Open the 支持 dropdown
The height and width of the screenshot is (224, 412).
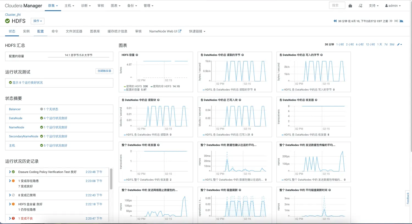pos(374,5)
